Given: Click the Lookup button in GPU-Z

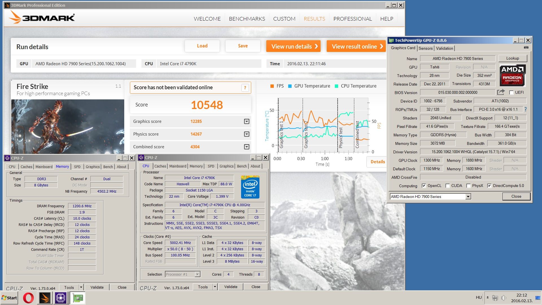Looking at the screenshot, I should (x=512, y=58).
